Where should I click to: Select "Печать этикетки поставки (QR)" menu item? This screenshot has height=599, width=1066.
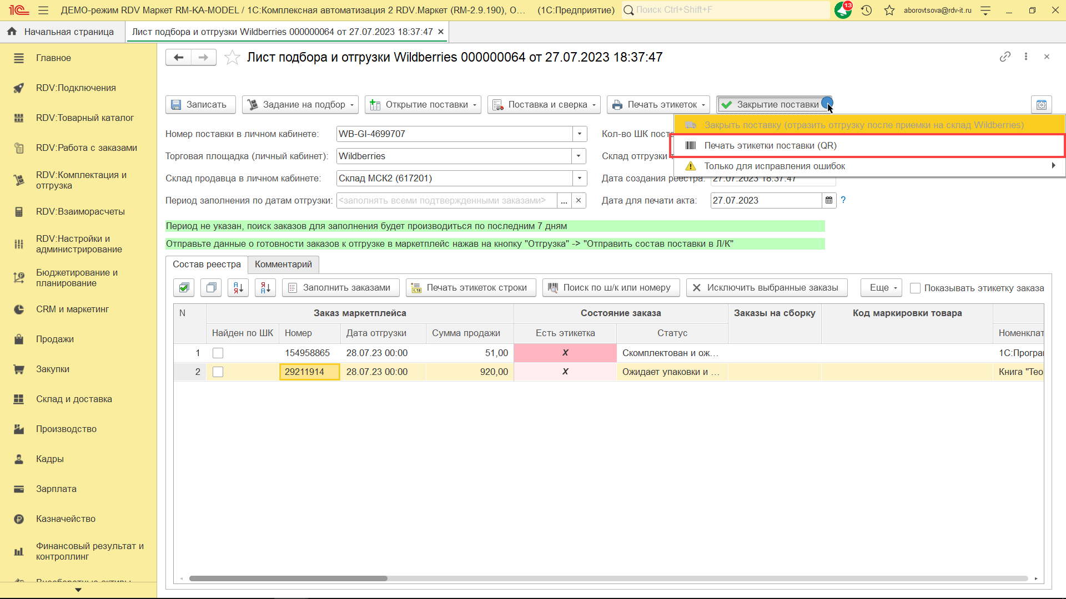coord(770,145)
